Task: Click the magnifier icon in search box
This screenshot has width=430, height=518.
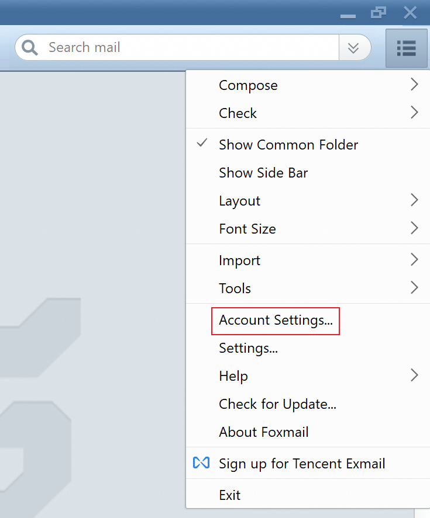Action: tap(29, 47)
